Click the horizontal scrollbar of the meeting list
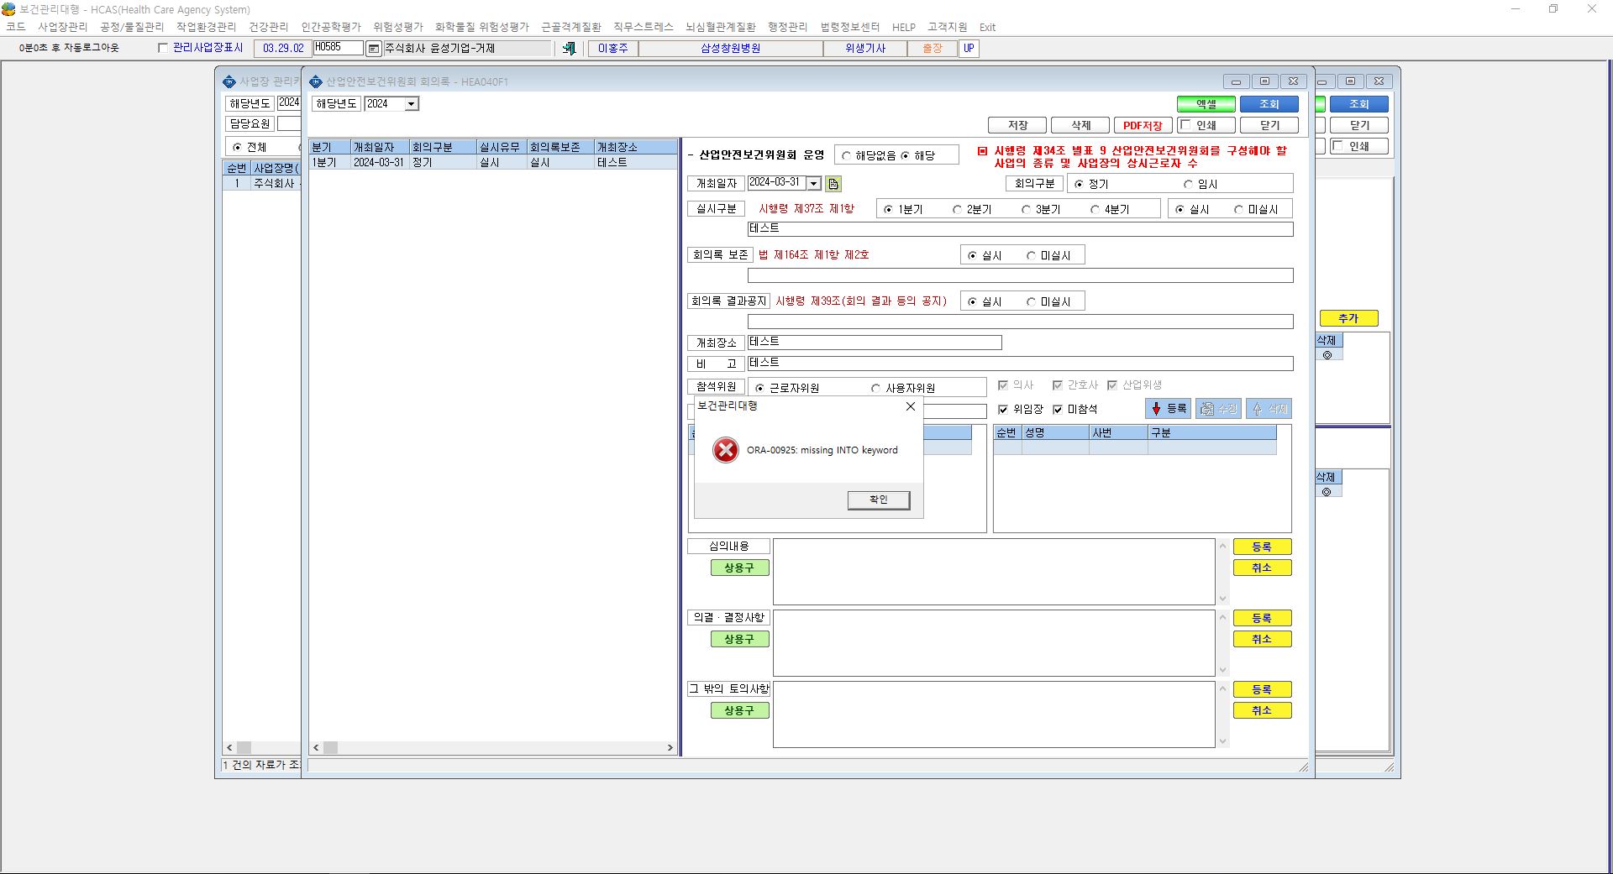Viewport: 1613px width, 874px height. pos(493,747)
